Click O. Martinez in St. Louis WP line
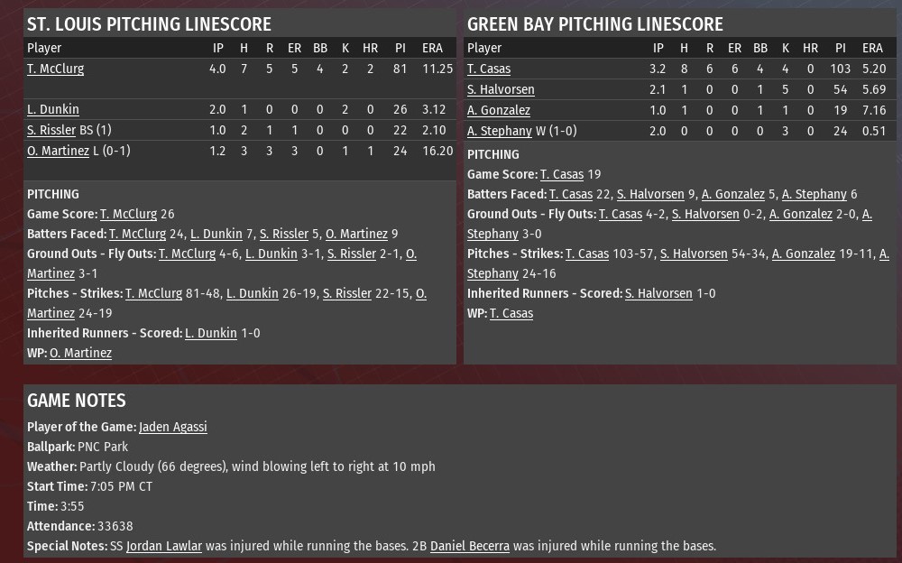Viewport: 902px width, 563px height. click(x=80, y=353)
